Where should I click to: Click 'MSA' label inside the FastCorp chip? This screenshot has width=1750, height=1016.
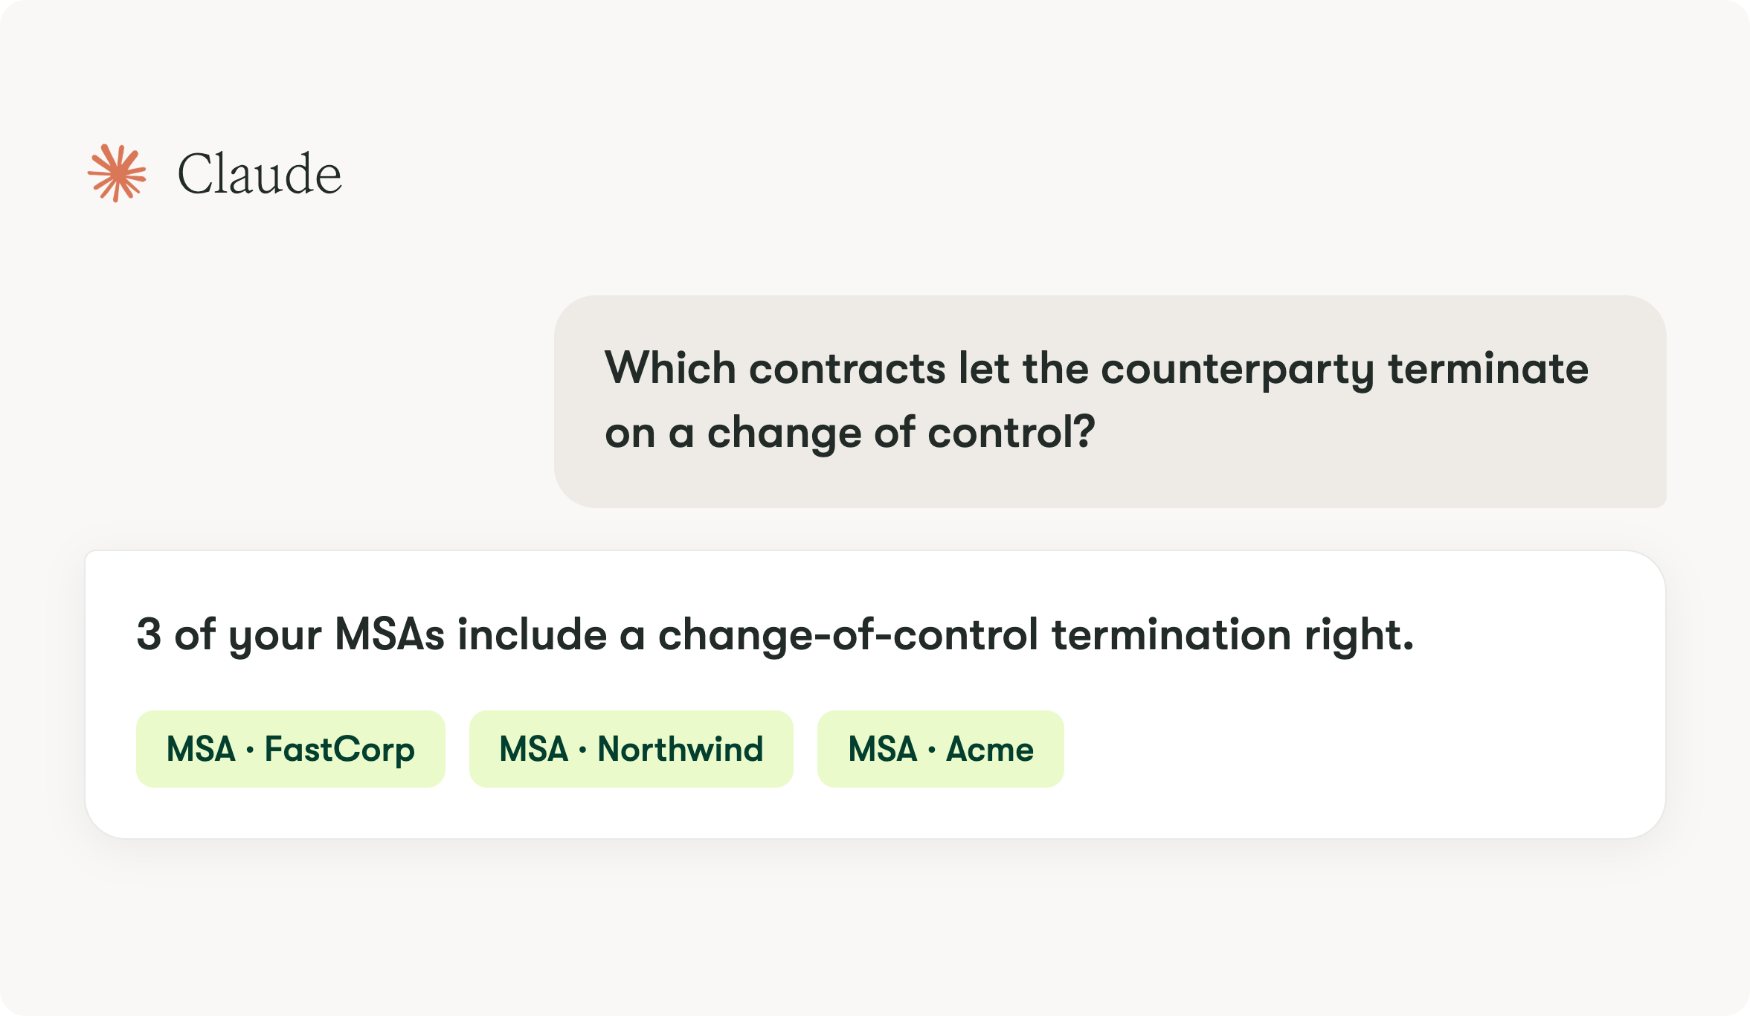(201, 749)
